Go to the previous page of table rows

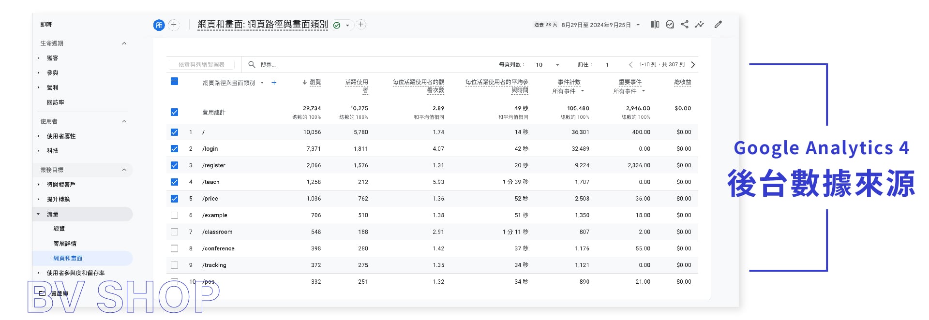630,64
